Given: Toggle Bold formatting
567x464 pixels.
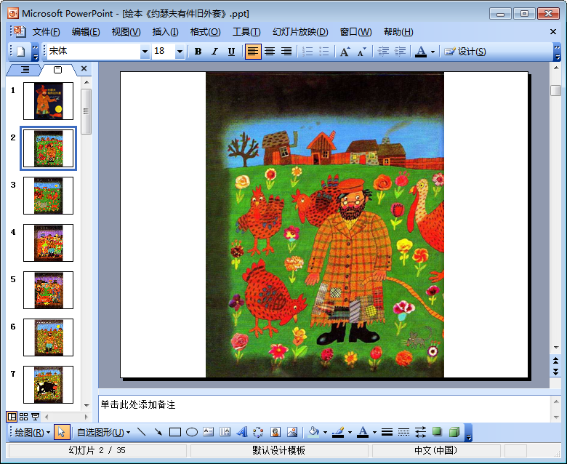Looking at the screenshot, I should (x=198, y=52).
